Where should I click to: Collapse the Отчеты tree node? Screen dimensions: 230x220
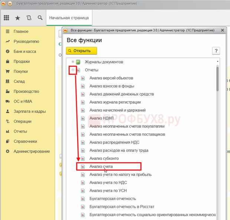pyautogui.click(x=73, y=70)
